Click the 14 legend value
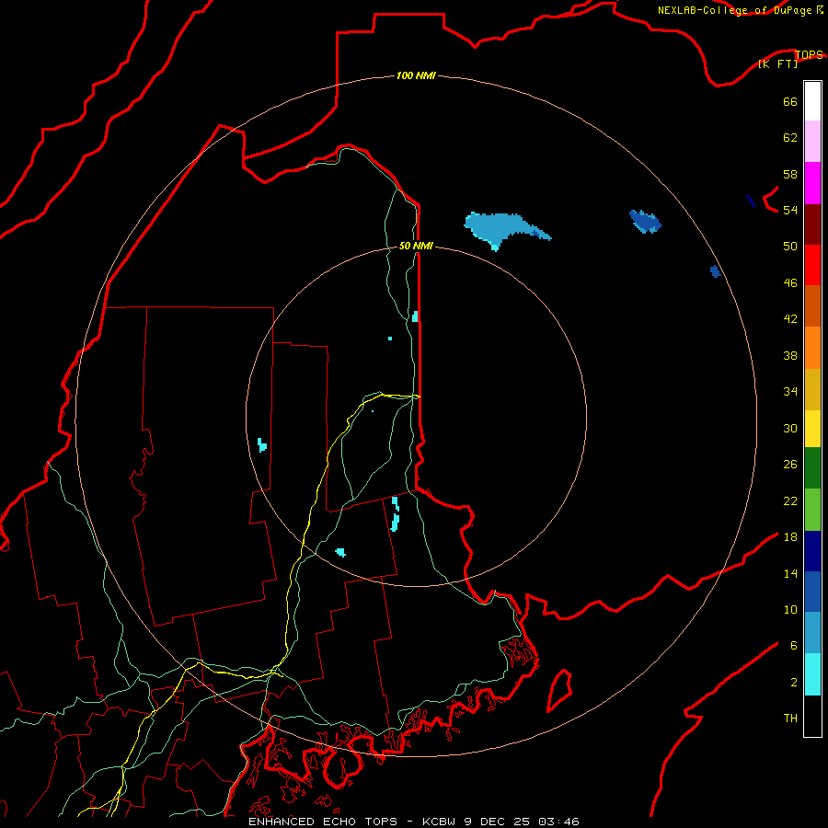 point(790,573)
